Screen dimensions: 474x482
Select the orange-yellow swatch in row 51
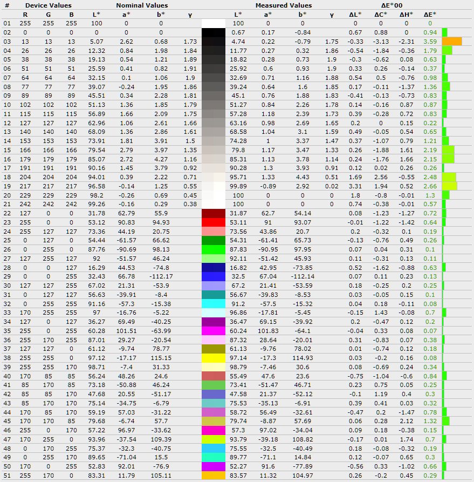tap(213, 476)
